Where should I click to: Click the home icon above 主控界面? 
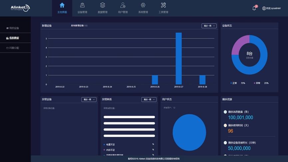tap(62, 5)
